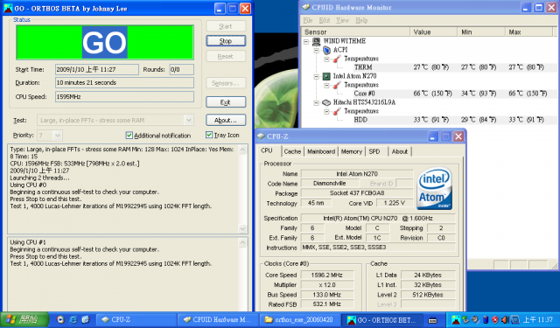Viewport: 560px width, 328px height.
Task: Click the Intel Atom N270 chip icon
Action: (x=326, y=76)
